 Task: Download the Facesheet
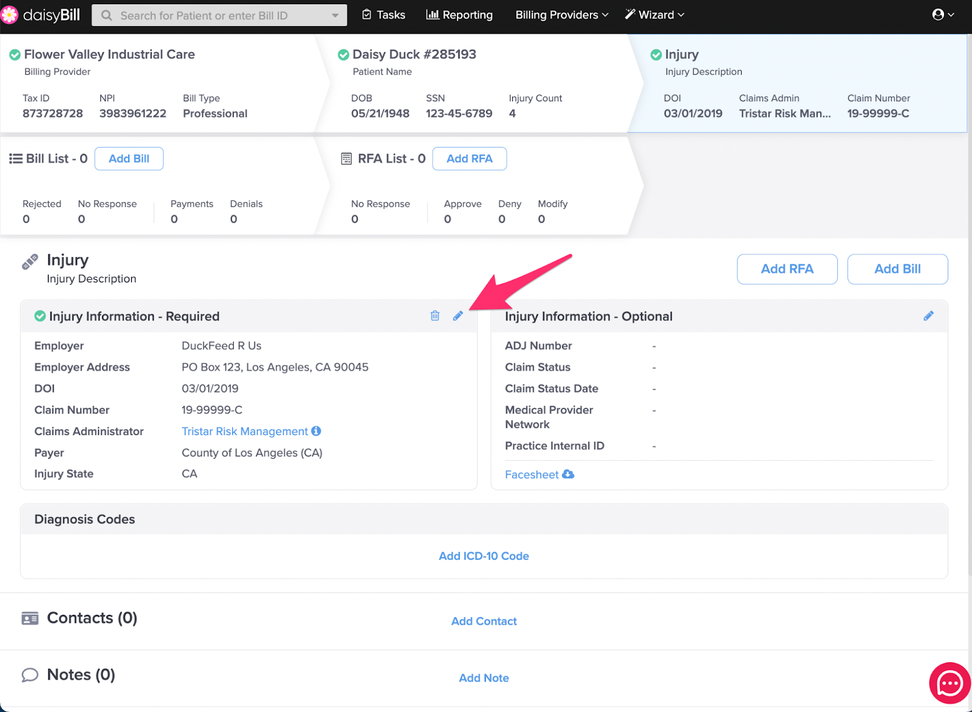tap(539, 475)
